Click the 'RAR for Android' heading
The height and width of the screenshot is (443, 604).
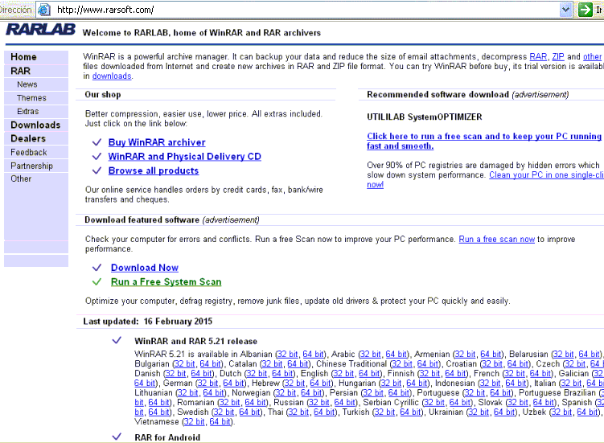tap(167, 437)
